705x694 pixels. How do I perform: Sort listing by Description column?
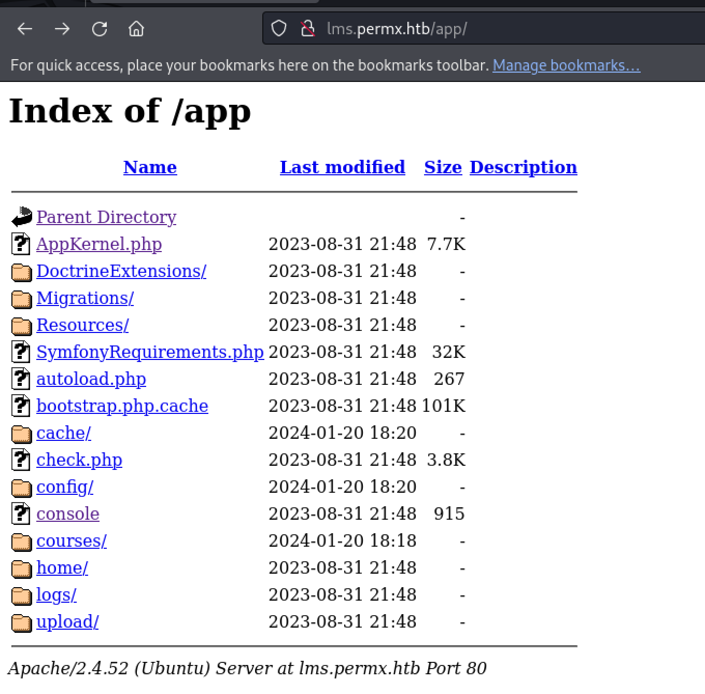pos(523,167)
